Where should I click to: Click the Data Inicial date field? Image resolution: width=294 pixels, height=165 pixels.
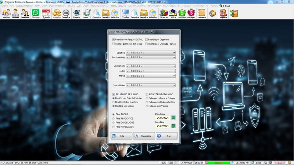(163, 118)
